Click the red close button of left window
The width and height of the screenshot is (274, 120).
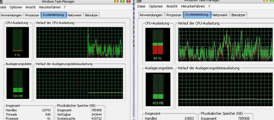coord(129,1)
